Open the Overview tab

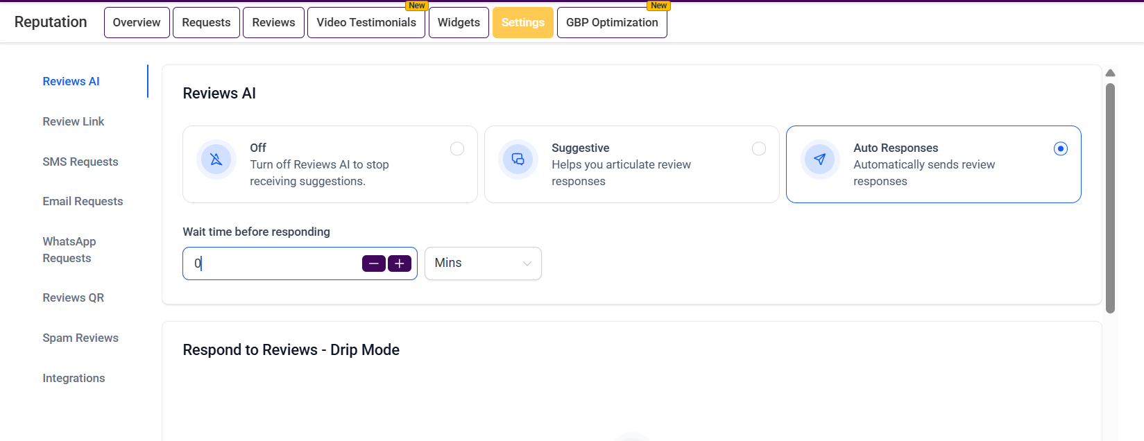coord(137,22)
